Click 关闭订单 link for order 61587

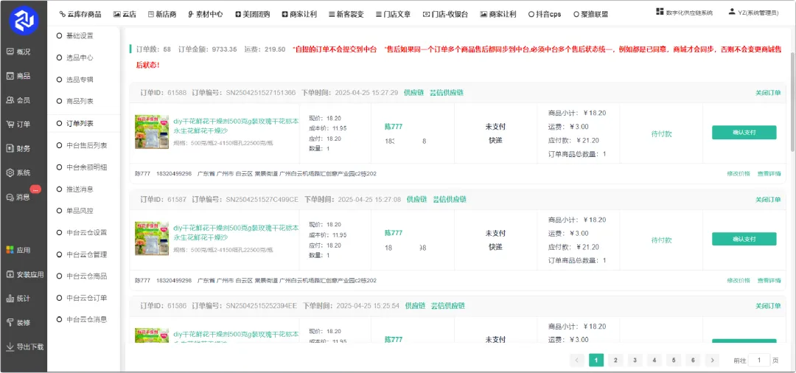point(767,200)
